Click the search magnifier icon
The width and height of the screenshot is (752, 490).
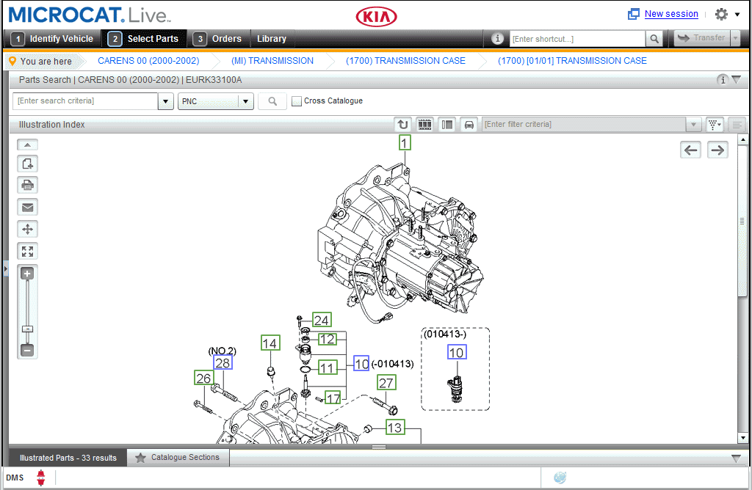pyautogui.click(x=272, y=101)
